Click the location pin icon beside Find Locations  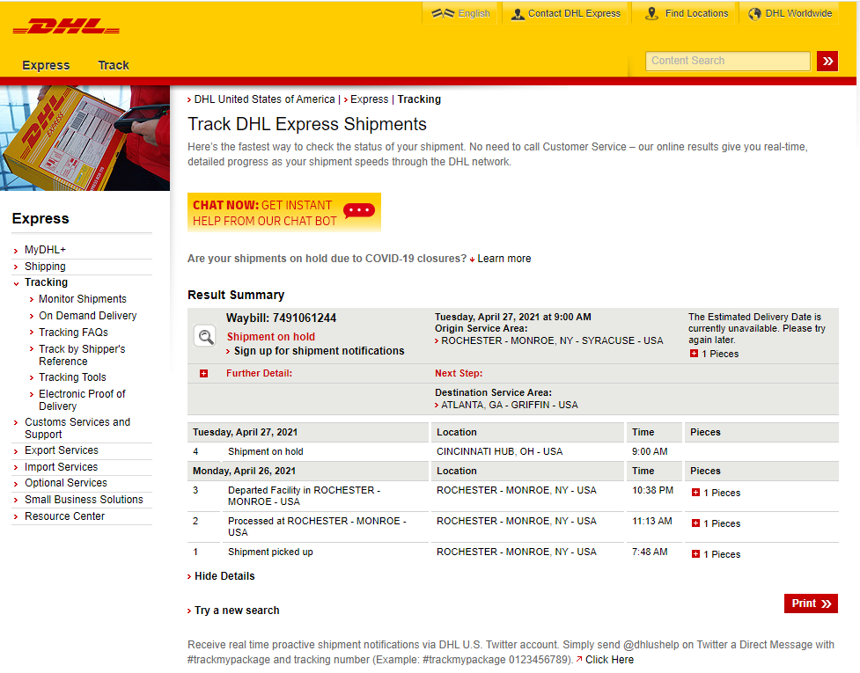pyautogui.click(x=650, y=13)
